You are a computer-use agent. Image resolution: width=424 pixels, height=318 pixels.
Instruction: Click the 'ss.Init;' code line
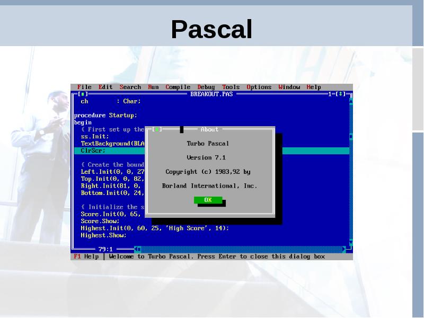(95, 136)
